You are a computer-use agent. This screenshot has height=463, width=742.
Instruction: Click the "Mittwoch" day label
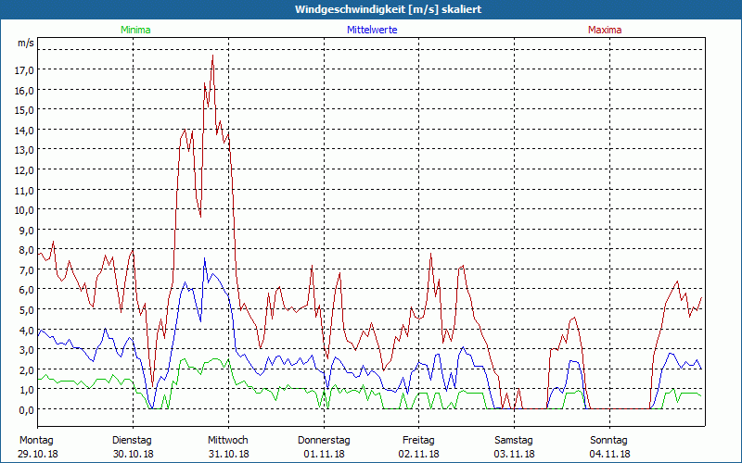click(x=228, y=441)
